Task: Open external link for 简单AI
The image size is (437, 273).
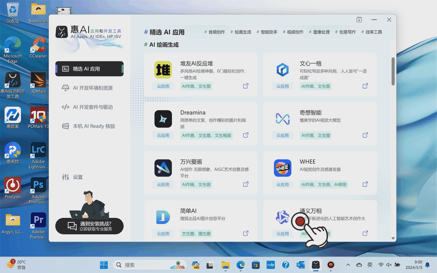Action: (246, 233)
